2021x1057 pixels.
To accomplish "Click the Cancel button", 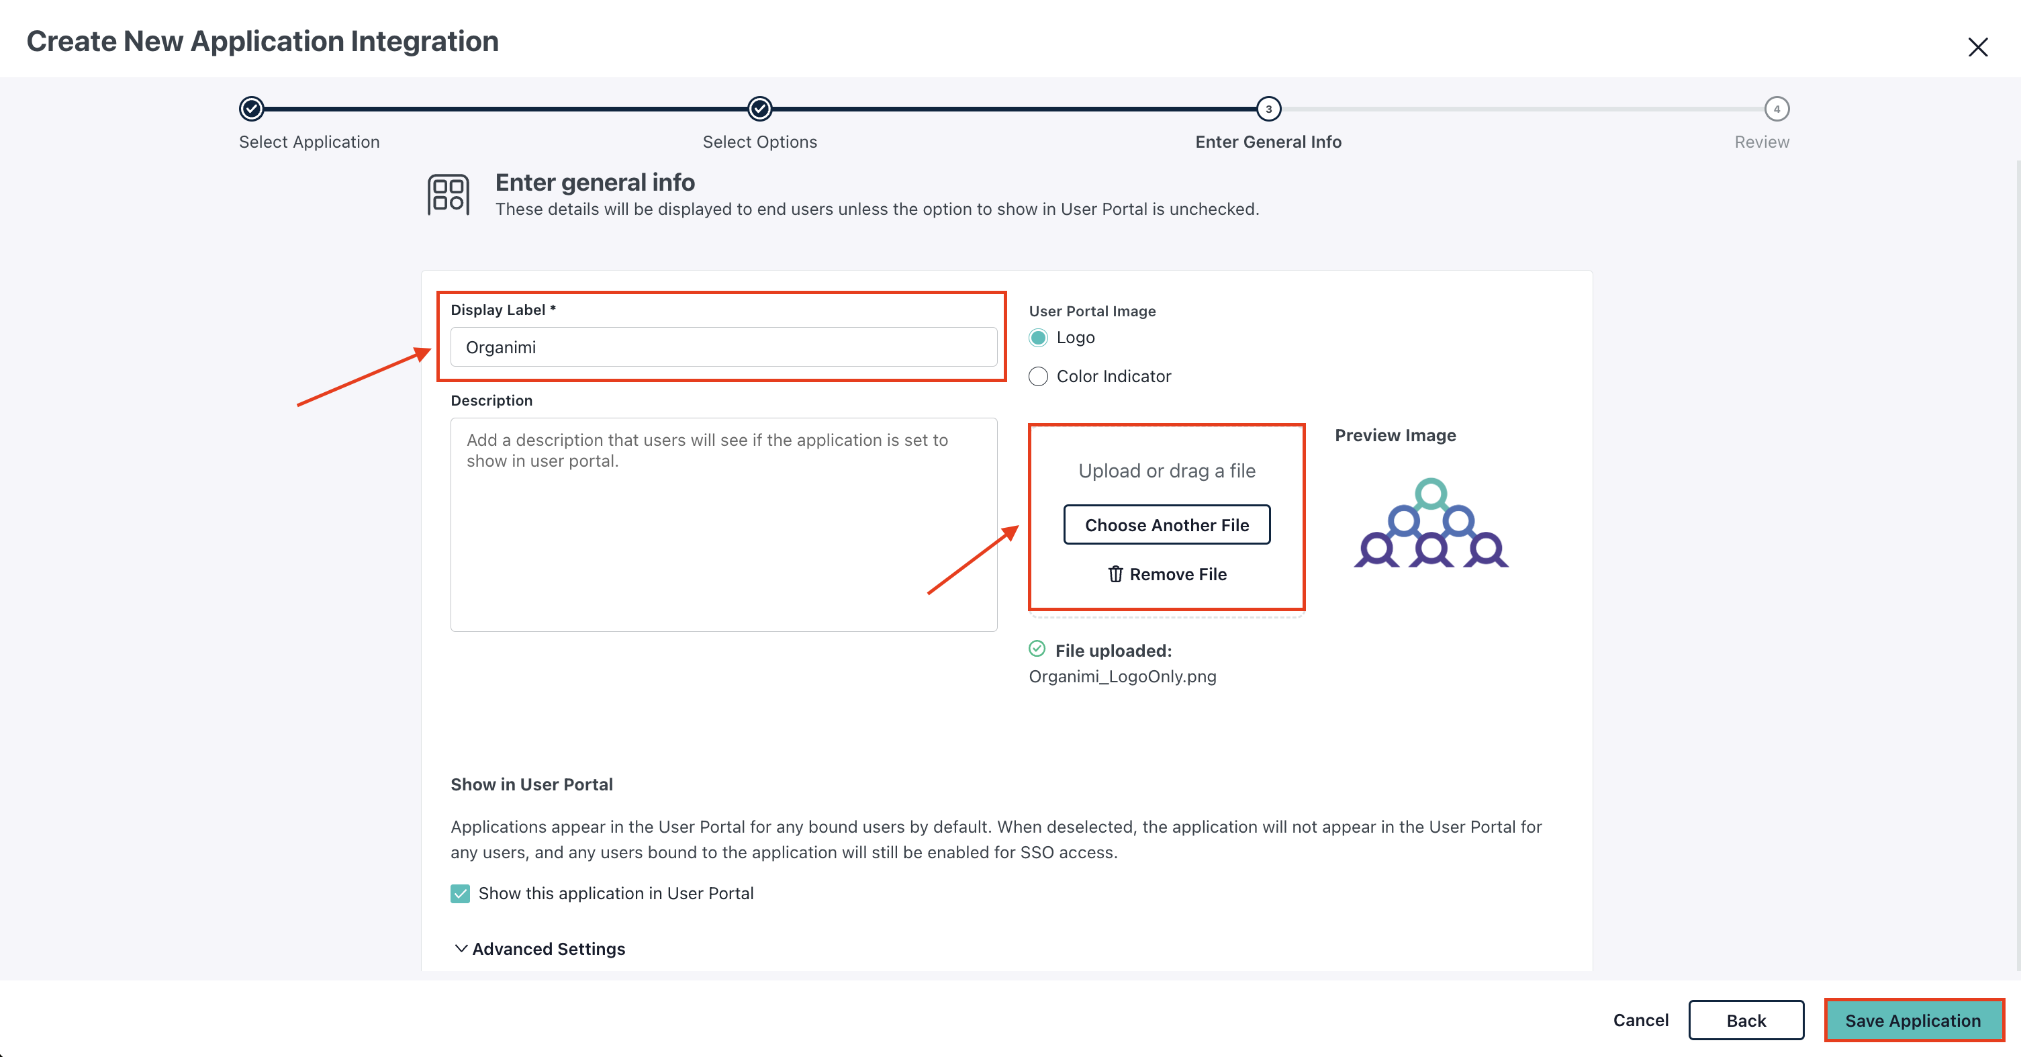I will 1640,1019.
